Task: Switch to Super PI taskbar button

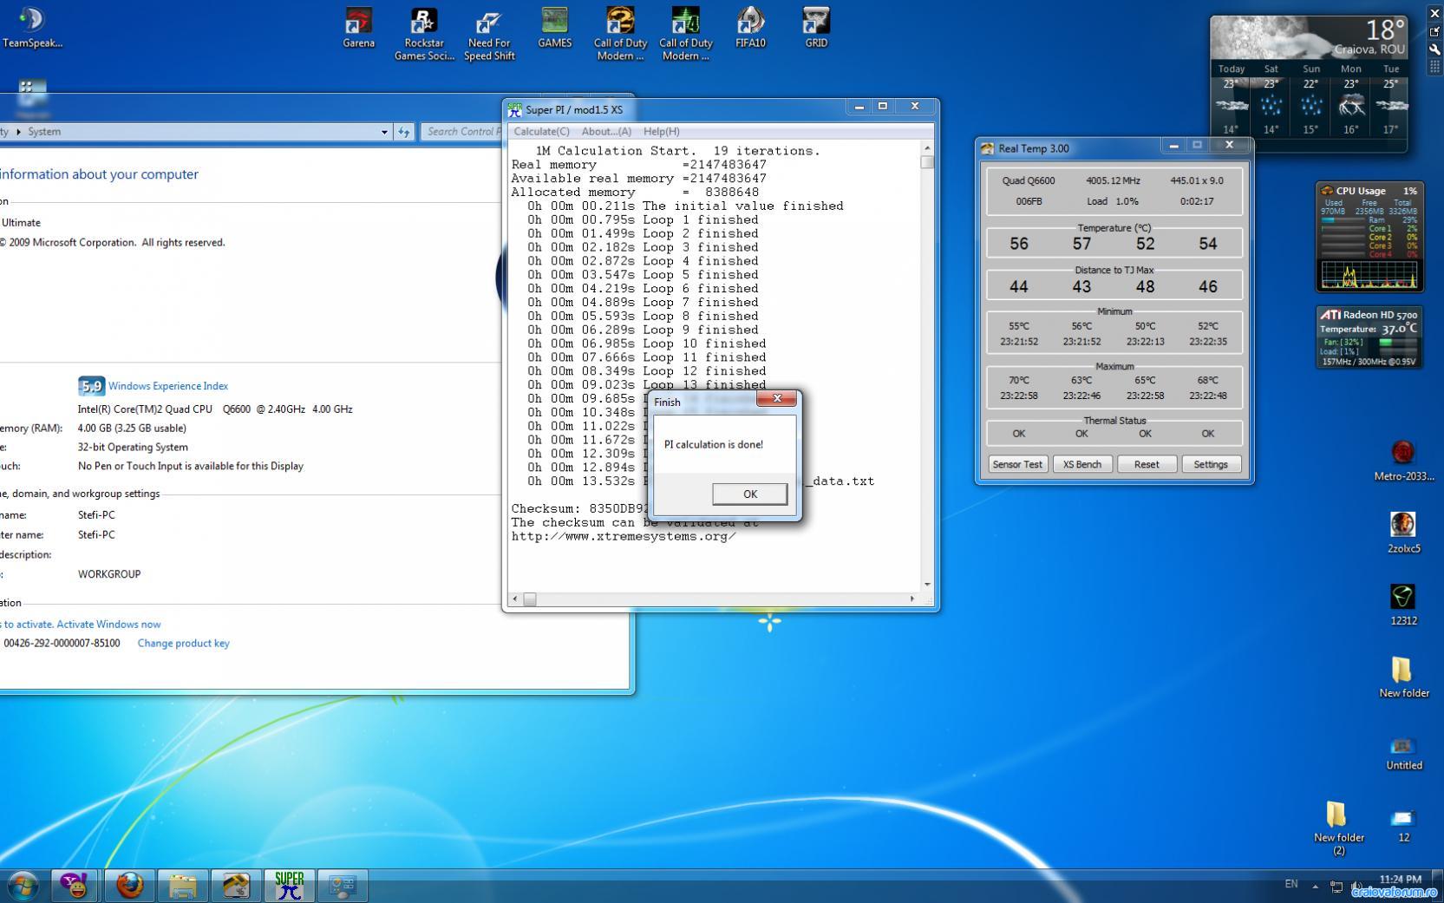Action: click(x=289, y=886)
